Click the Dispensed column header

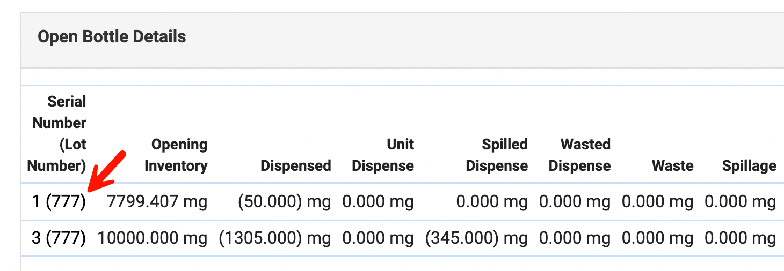(x=295, y=166)
